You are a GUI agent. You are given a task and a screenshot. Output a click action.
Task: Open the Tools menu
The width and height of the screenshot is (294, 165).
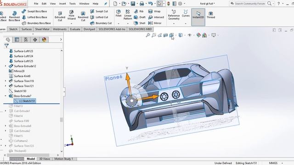(73, 4)
